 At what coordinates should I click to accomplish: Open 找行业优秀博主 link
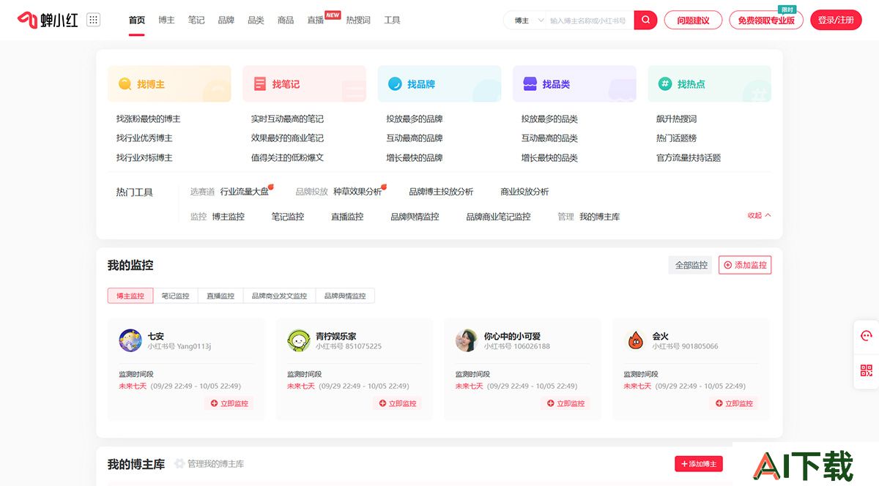(144, 138)
